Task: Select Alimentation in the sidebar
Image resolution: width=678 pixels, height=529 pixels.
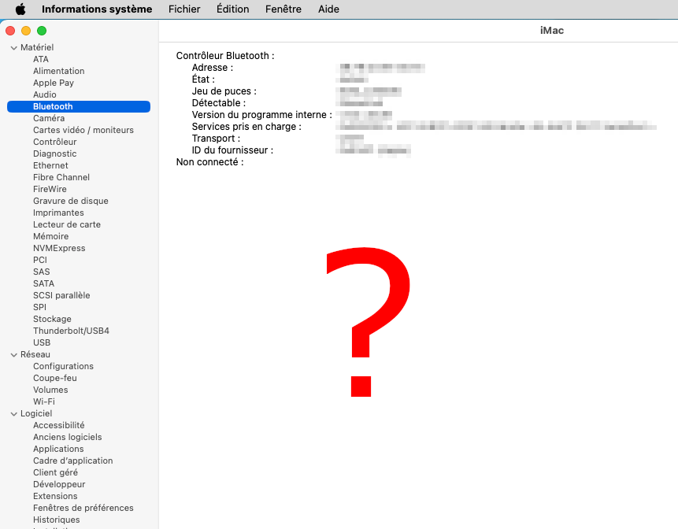Action: pyautogui.click(x=59, y=71)
